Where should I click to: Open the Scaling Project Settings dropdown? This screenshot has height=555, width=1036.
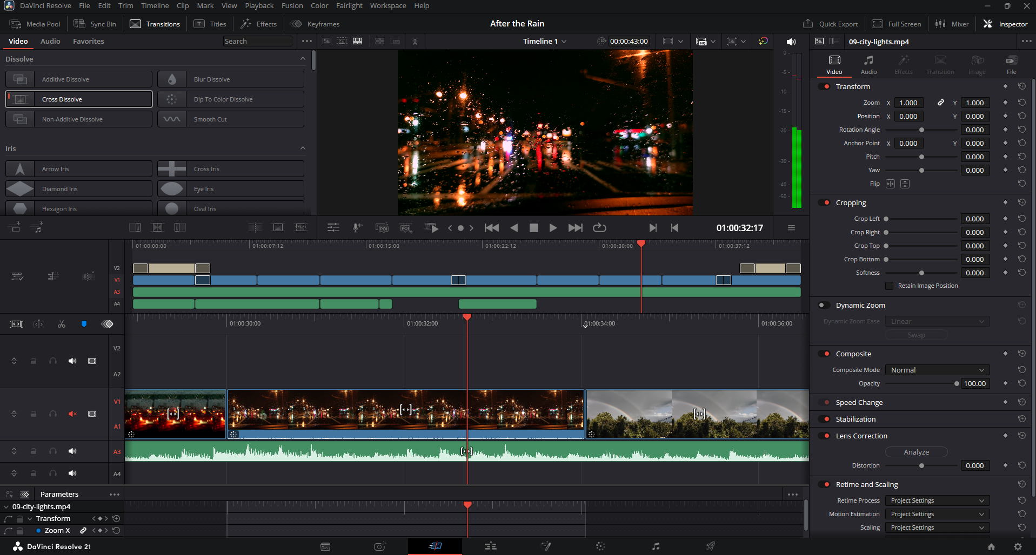[937, 527]
